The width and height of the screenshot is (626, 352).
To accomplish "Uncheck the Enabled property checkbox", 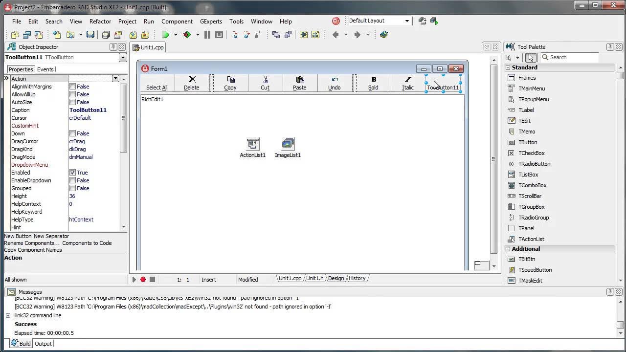I will tap(72, 173).
